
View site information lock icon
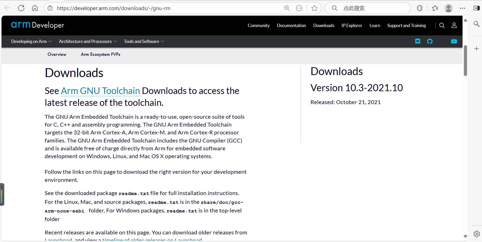[x=50, y=8]
